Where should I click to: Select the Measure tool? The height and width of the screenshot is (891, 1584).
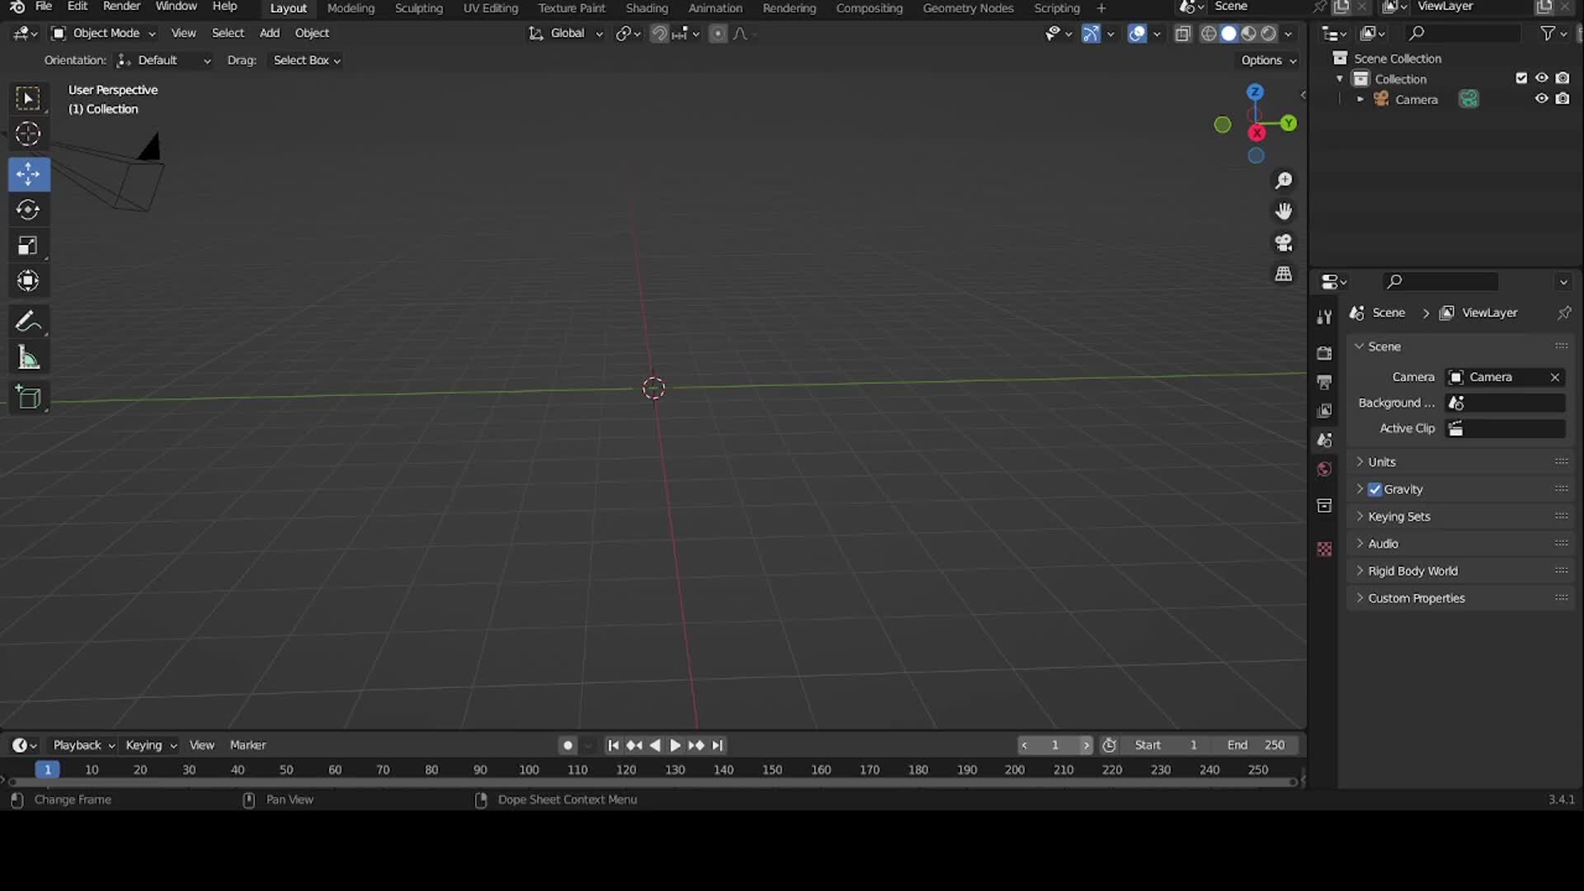(x=29, y=356)
